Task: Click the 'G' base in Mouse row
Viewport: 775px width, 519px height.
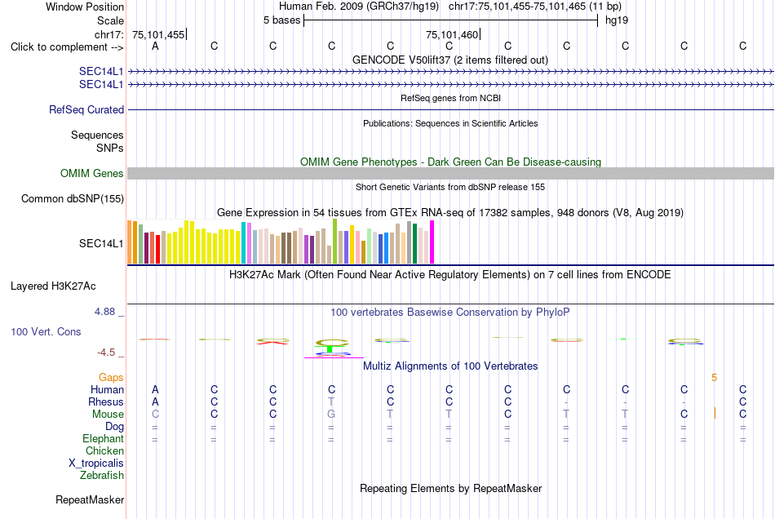Action: [331, 415]
